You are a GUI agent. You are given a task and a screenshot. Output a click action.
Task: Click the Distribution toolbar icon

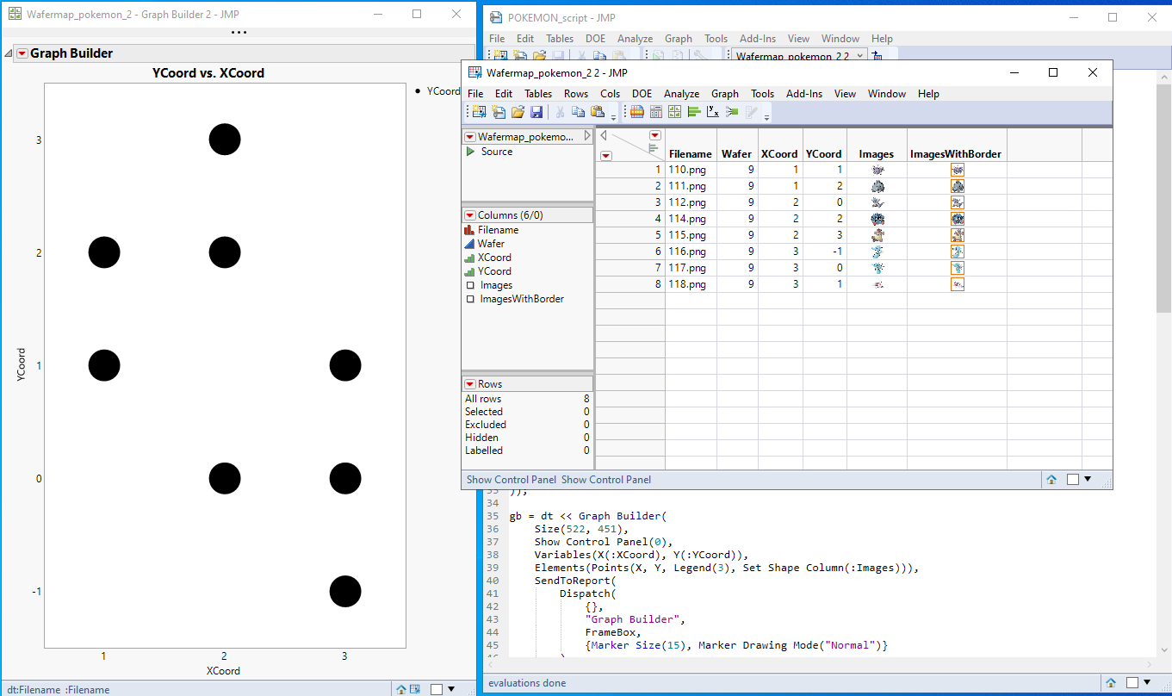coord(693,112)
